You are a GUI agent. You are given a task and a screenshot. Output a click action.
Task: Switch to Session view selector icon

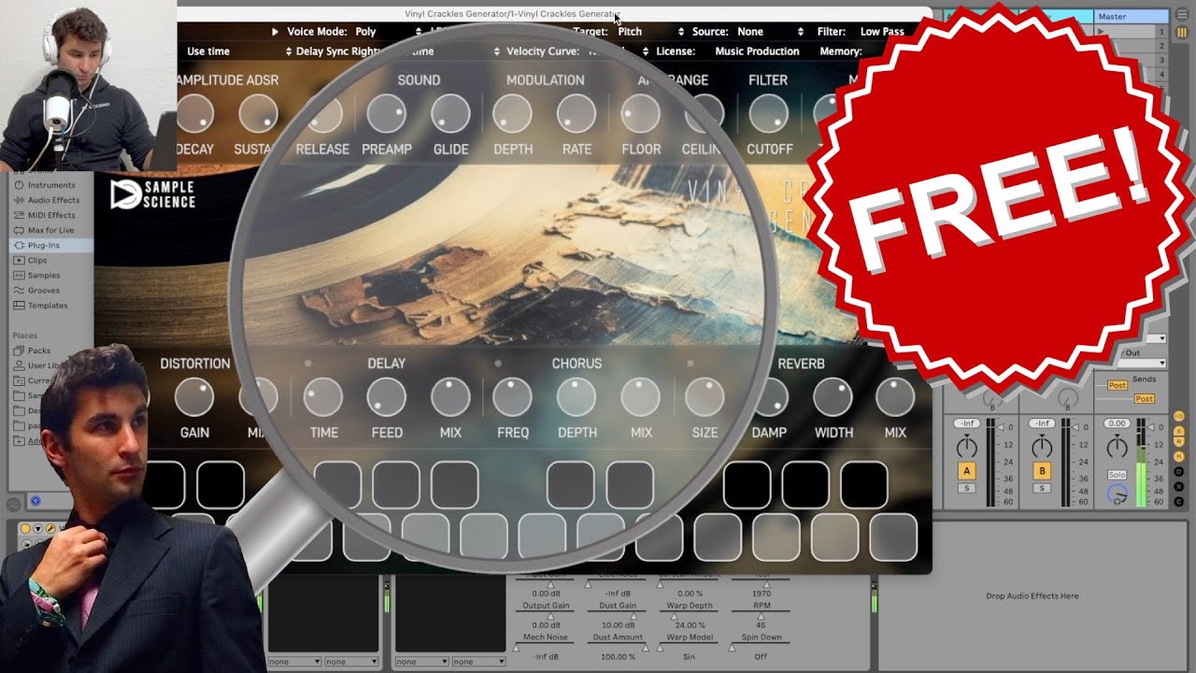(1180, 31)
